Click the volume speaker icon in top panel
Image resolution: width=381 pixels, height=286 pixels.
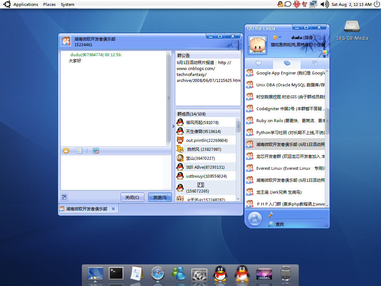(x=324, y=4)
